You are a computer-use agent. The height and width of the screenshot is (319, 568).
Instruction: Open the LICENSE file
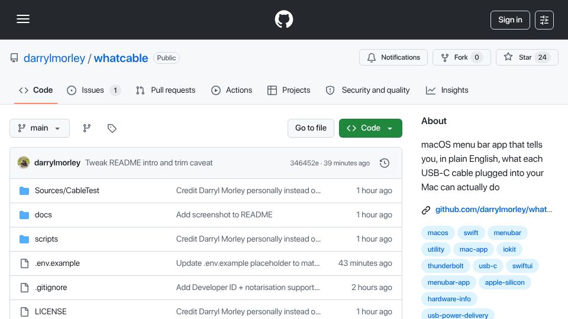(x=51, y=312)
